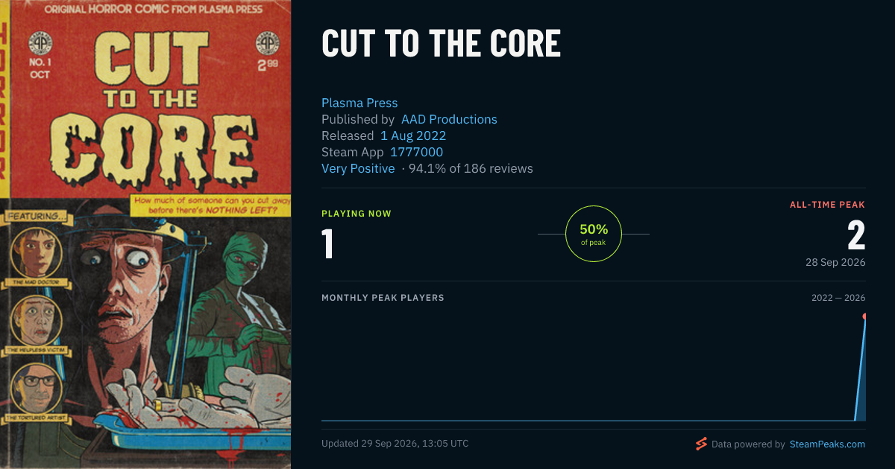This screenshot has height=469, width=895.
Task: Select the orange peak point on chart
Action: pyautogui.click(x=865, y=316)
